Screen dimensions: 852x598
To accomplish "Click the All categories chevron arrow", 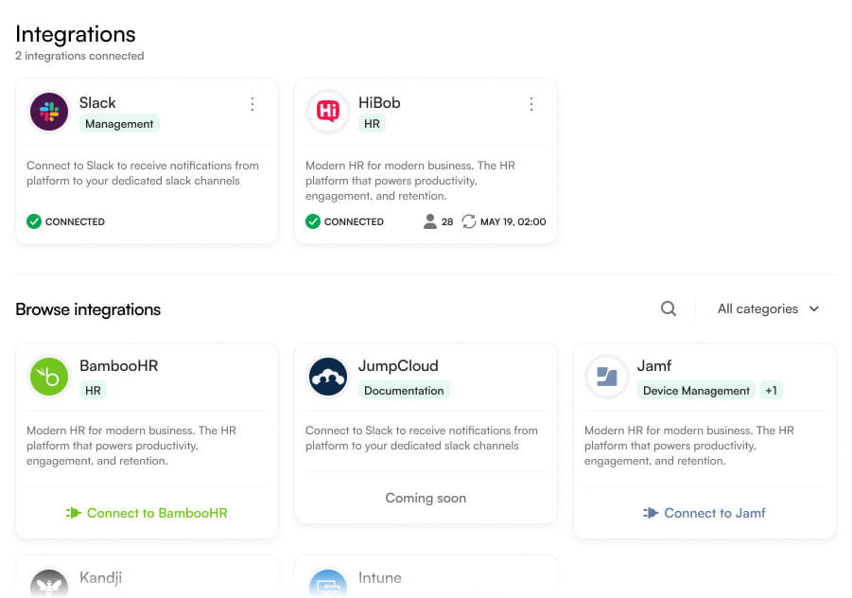I will [x=814, y=308].
